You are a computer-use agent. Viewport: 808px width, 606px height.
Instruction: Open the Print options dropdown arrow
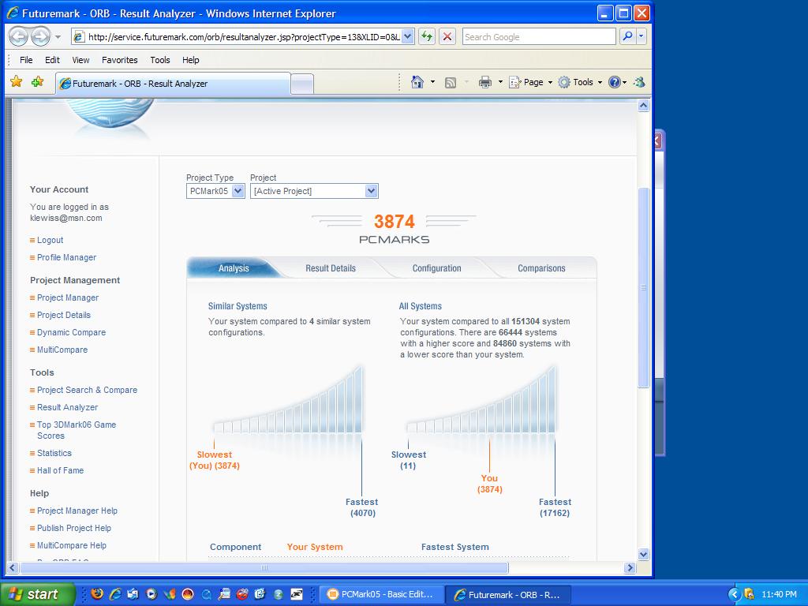[500, 82]
